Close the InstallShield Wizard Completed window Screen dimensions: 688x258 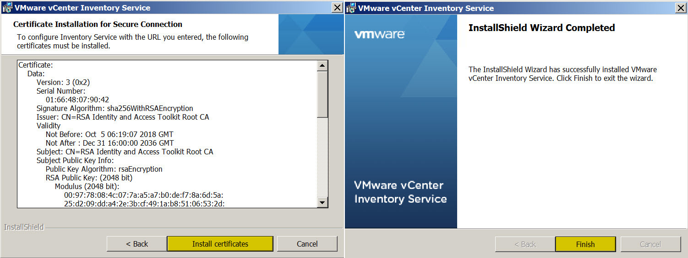point(681,8)
